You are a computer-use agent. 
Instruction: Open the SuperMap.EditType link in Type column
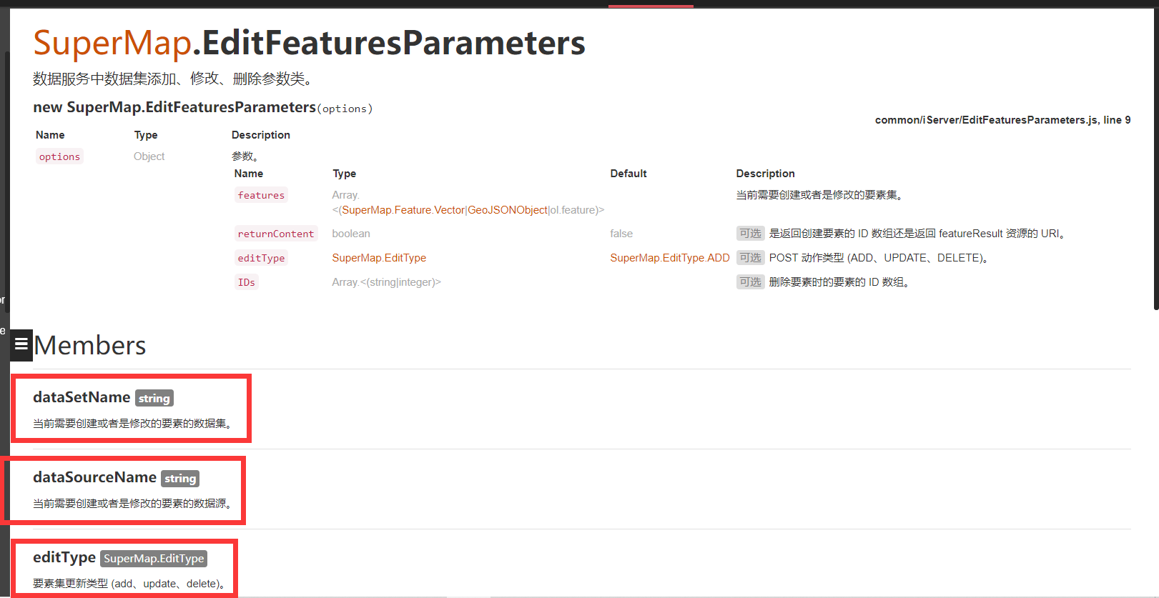379,258
